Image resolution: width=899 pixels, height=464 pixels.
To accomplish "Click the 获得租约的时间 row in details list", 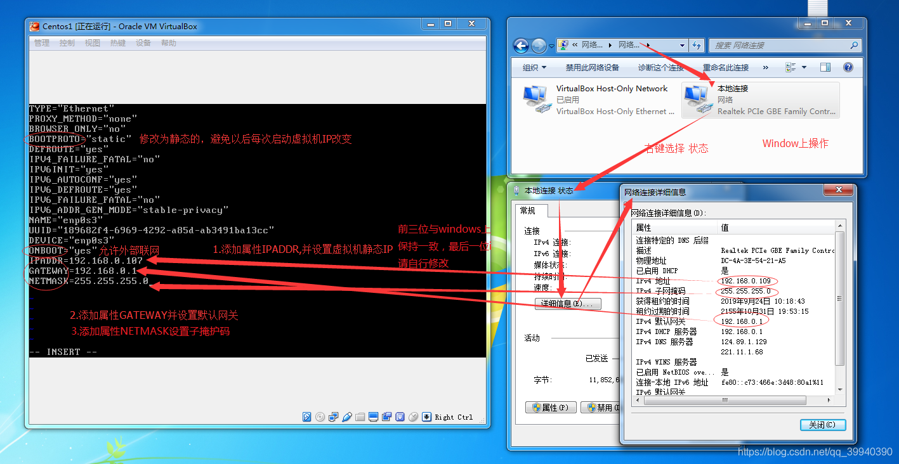I will click(x=734, y=301).
